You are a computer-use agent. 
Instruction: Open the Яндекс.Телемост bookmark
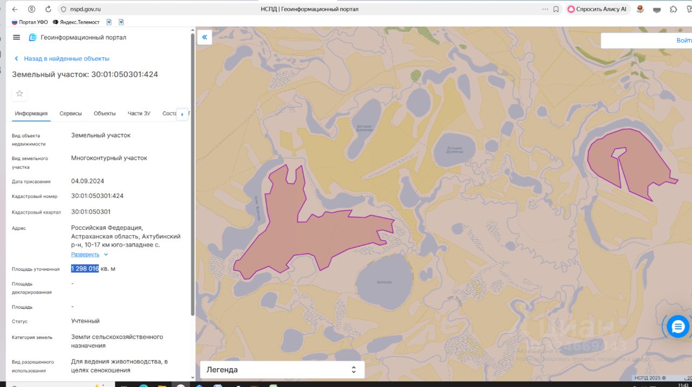(x=76, y=22)
